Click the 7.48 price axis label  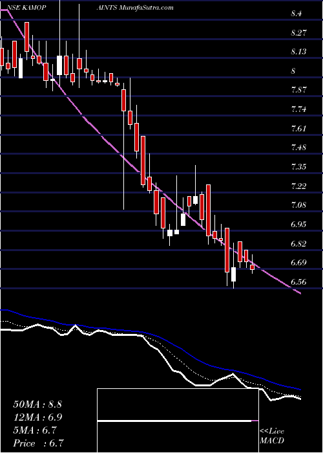point(298,148)
